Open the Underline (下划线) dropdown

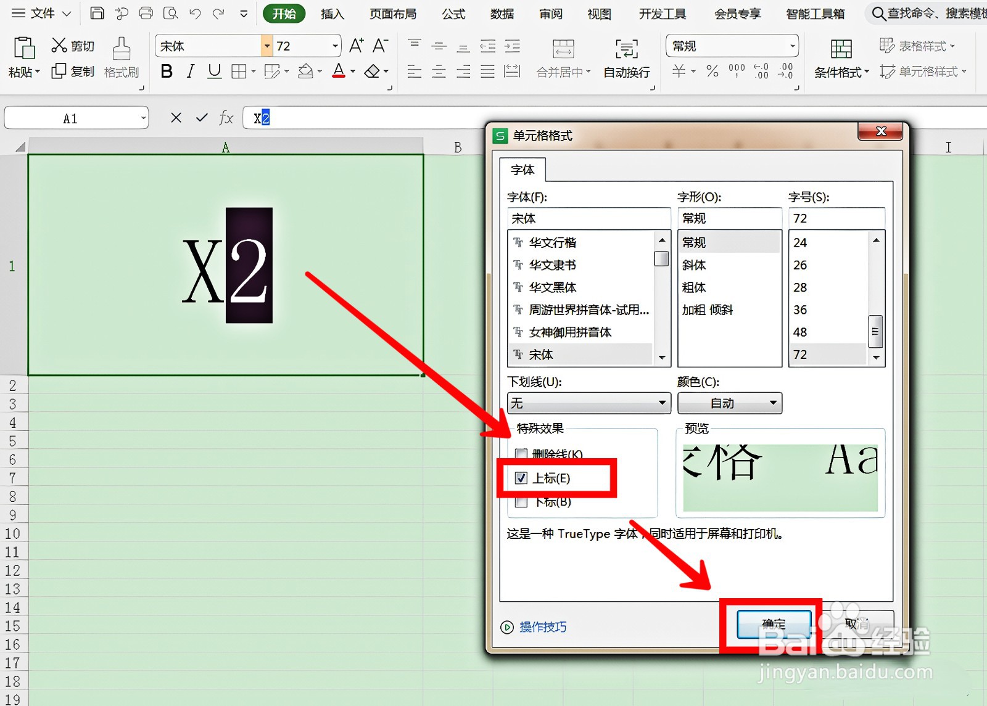pyautogui.click(x=589, y=403)
